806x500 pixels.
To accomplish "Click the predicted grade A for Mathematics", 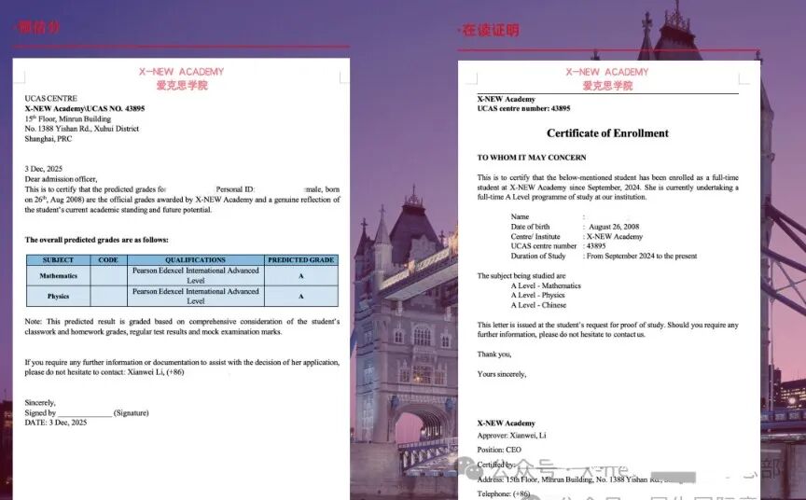I will click(x=301, y=276).
